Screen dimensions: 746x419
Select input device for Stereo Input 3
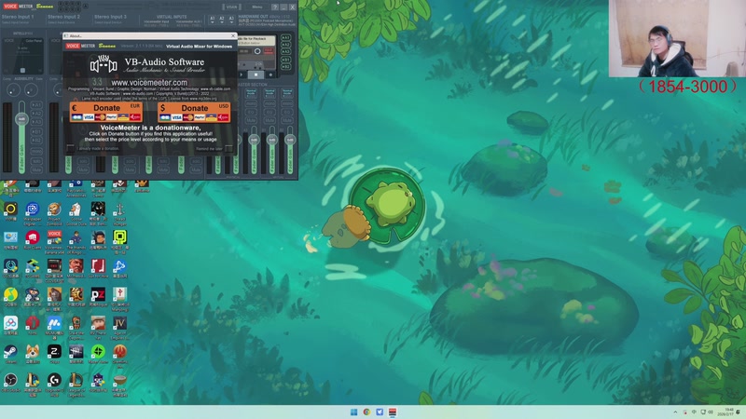tap(110, 22)
